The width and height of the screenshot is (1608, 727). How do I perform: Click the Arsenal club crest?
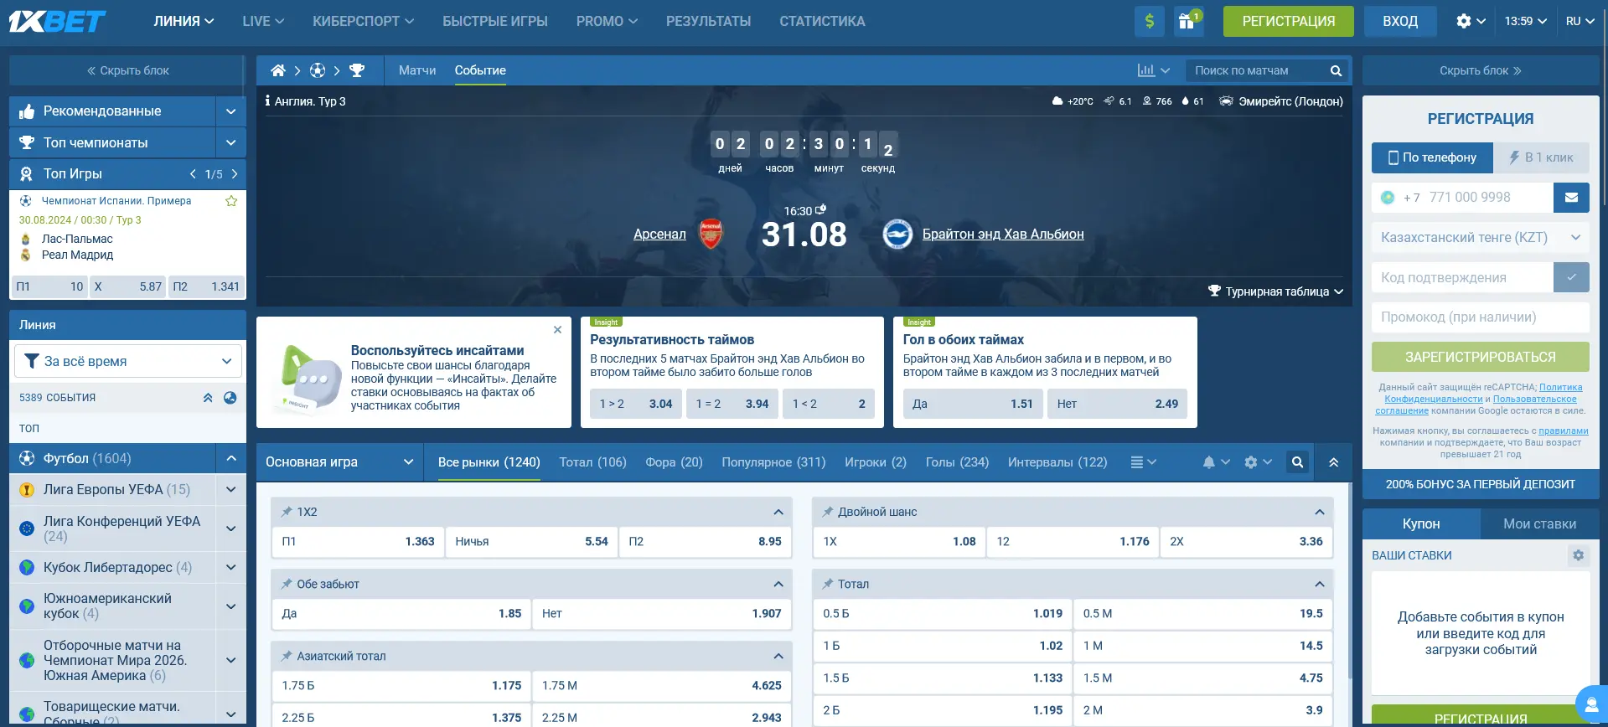click(711, 235)
